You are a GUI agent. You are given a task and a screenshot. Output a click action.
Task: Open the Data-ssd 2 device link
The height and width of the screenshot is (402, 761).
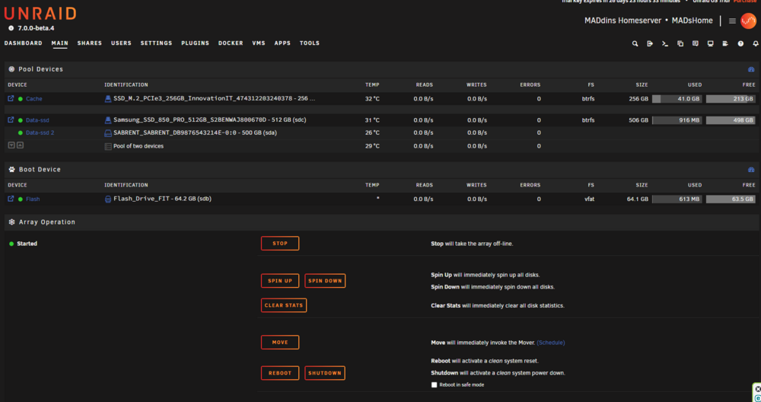[x=40, y=133]
